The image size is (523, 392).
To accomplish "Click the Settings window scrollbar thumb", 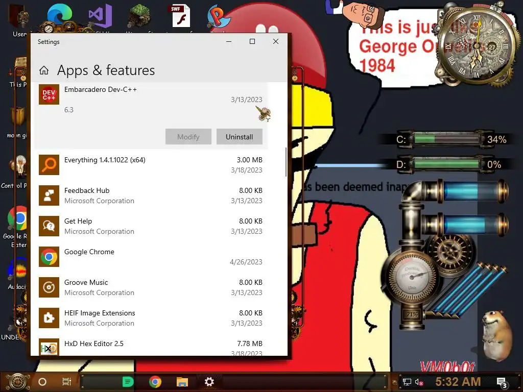I will point(286,162).
